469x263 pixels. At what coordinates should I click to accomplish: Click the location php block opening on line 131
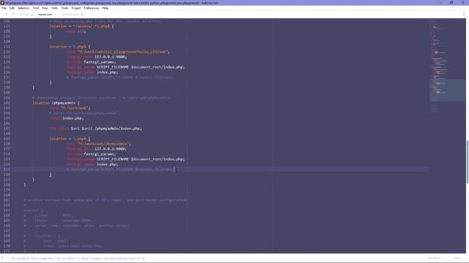coord(70,47)
